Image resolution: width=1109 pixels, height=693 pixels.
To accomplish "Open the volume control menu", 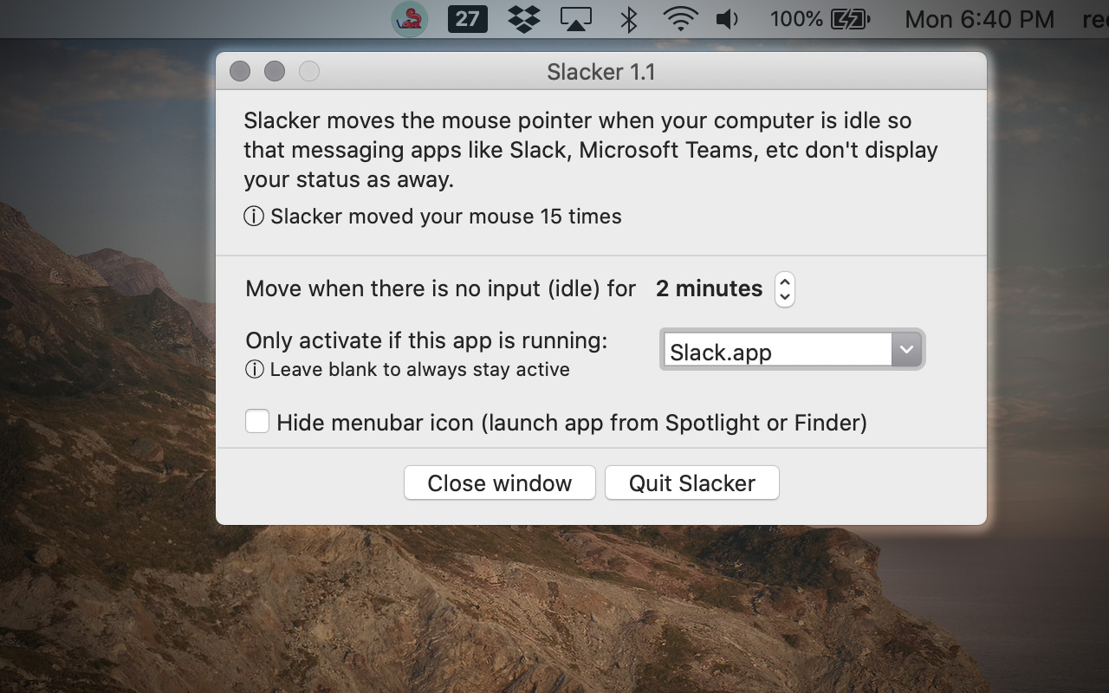I will coord(728,18).
